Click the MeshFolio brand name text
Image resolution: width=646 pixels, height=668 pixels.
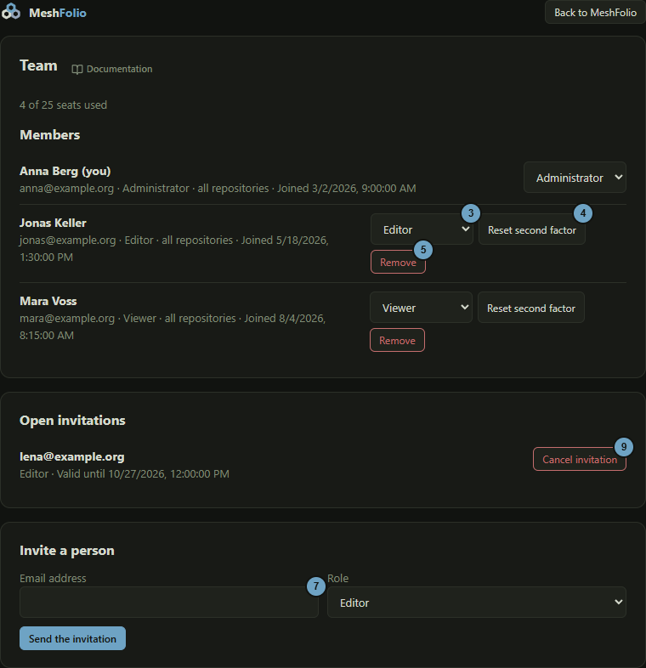click(x=58, y=13)
